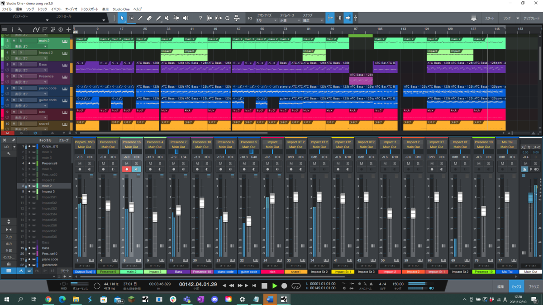Open the snap mode dropdown
Image resolution: width=543 pixels, height=305 pixels.
coord(313,20)
